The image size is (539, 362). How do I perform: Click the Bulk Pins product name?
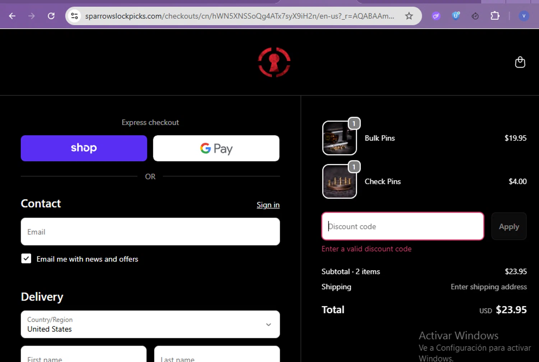[x=380, y=138]
